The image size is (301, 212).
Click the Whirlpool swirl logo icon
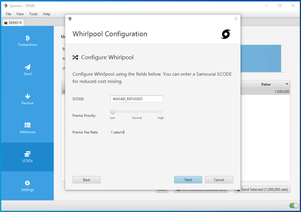226,34
